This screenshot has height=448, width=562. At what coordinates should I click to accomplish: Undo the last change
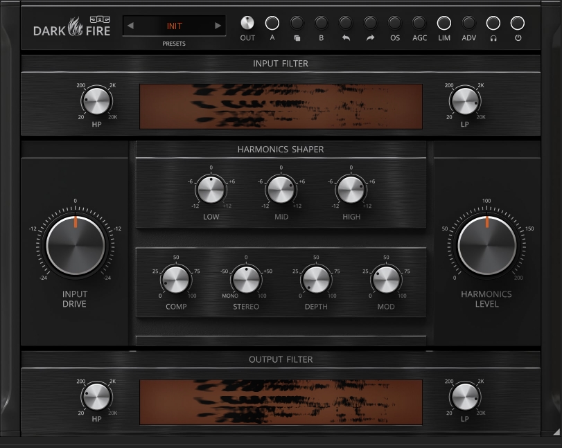tap(346, 24)
